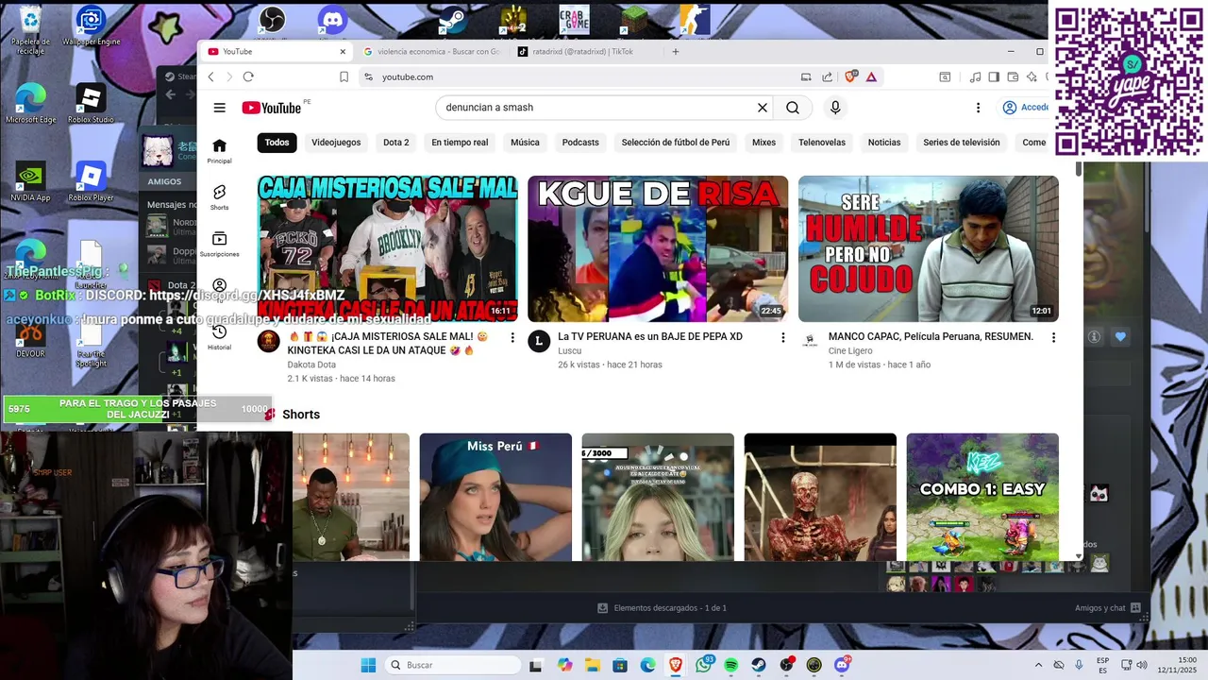Open La TV PERUANA video title

pos(650,336)
